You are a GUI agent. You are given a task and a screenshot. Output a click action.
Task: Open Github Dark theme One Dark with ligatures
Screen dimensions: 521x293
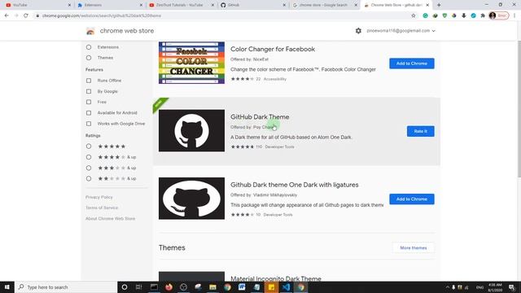[295, 185]
